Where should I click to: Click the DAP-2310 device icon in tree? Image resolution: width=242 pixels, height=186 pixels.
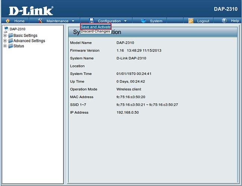[x=6, y=29]
